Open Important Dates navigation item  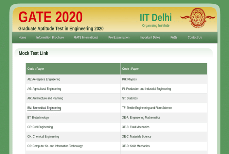click(x=150, y=38)
